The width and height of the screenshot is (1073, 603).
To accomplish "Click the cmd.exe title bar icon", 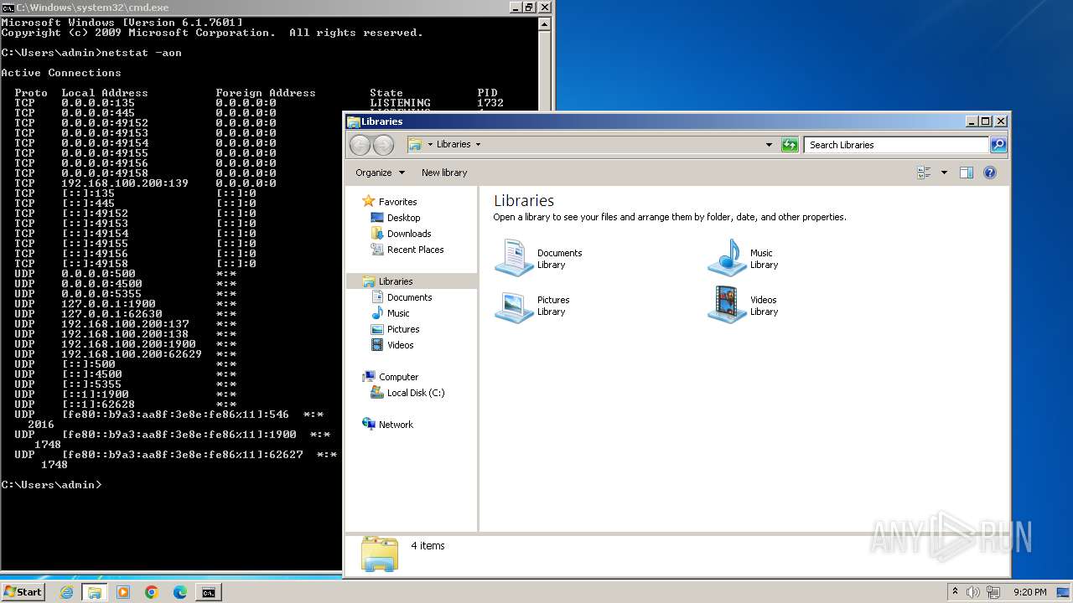I will point(8,8).
